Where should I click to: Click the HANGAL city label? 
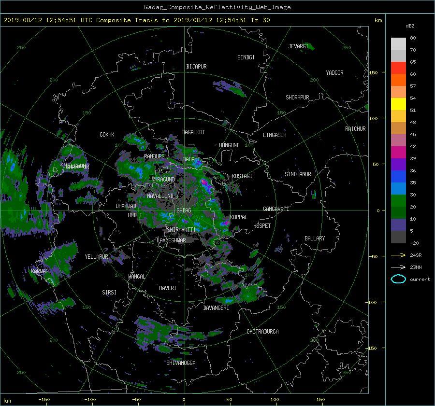point(136,277)
